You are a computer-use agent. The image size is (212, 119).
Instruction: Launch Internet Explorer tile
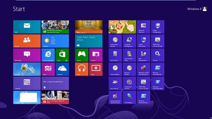48,55
